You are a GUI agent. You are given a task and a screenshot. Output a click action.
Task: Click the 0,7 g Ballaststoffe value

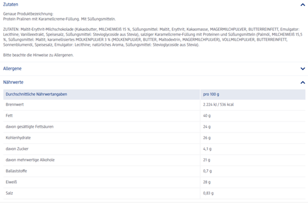[x=207, y=171]
